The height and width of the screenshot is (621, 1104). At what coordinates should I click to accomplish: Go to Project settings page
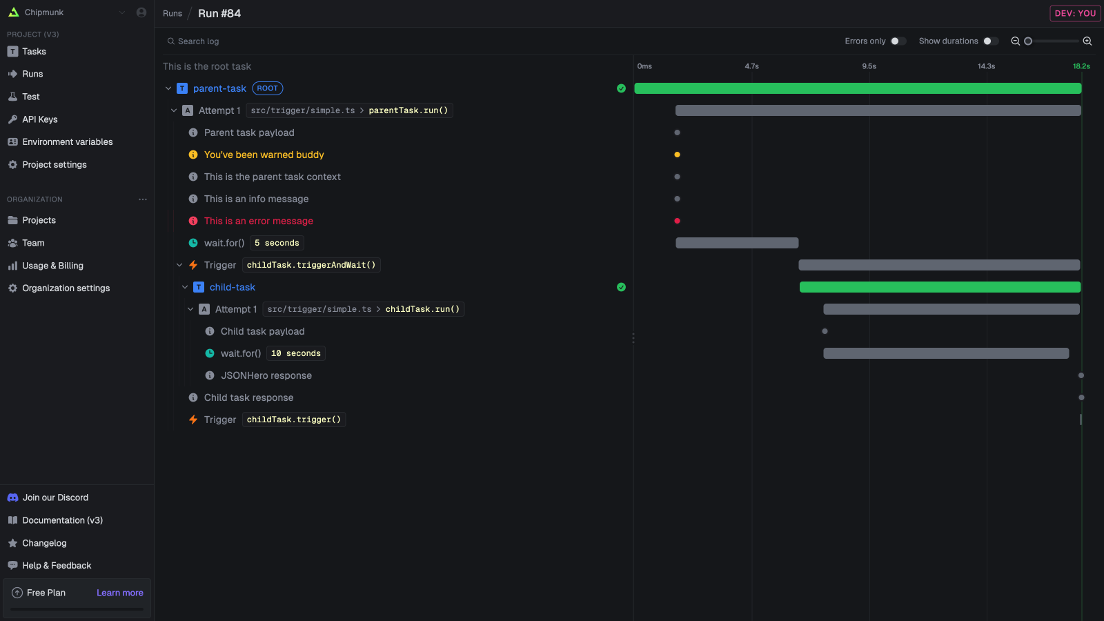[x=54, y=165]
